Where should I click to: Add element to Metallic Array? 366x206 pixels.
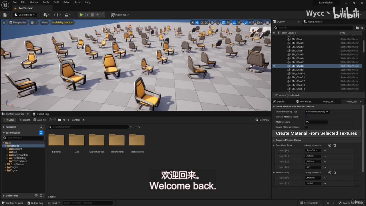tap(330, 173)
